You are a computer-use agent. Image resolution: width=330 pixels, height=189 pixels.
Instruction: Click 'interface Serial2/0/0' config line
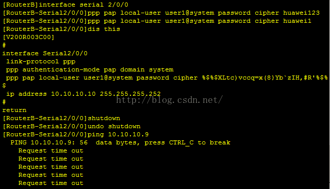click(x=45, y=53)
